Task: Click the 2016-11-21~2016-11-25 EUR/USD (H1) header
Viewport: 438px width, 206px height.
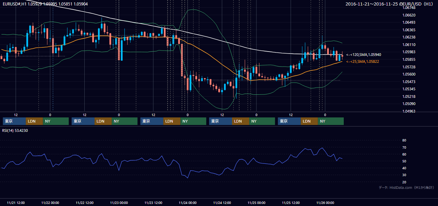Action: tap(390, 4)
